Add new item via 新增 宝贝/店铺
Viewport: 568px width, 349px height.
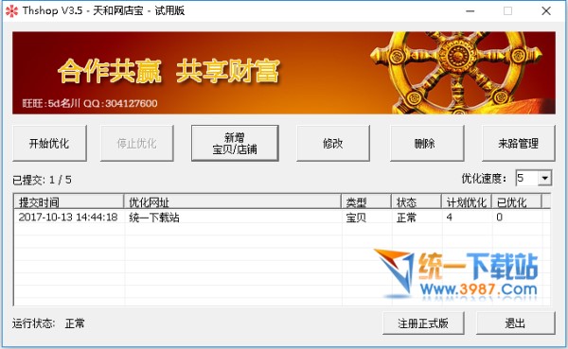click(235, 144)
